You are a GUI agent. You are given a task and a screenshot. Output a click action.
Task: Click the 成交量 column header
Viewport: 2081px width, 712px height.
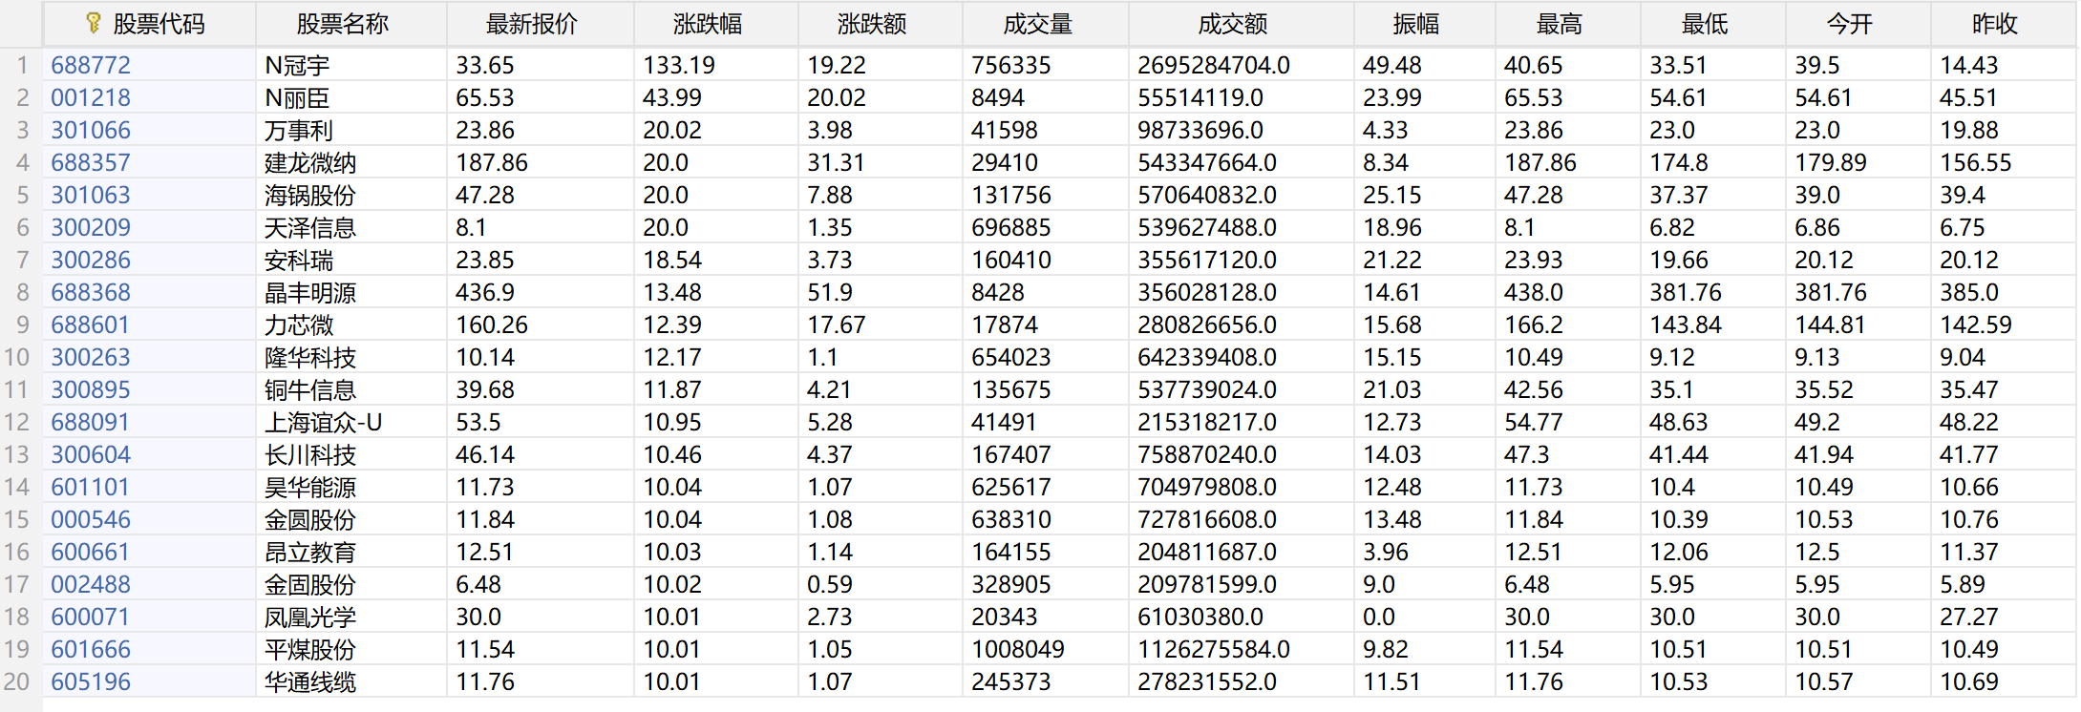click(x=1037, y=24)
